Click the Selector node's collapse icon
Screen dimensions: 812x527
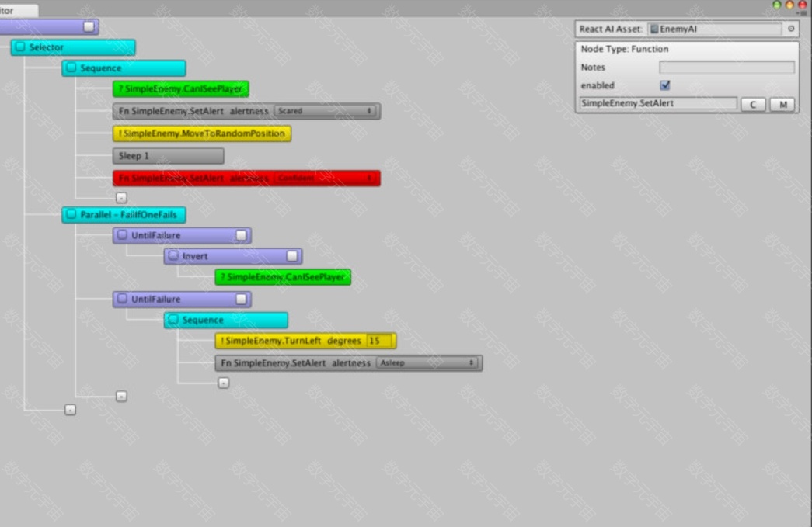[x=21, y=47]
